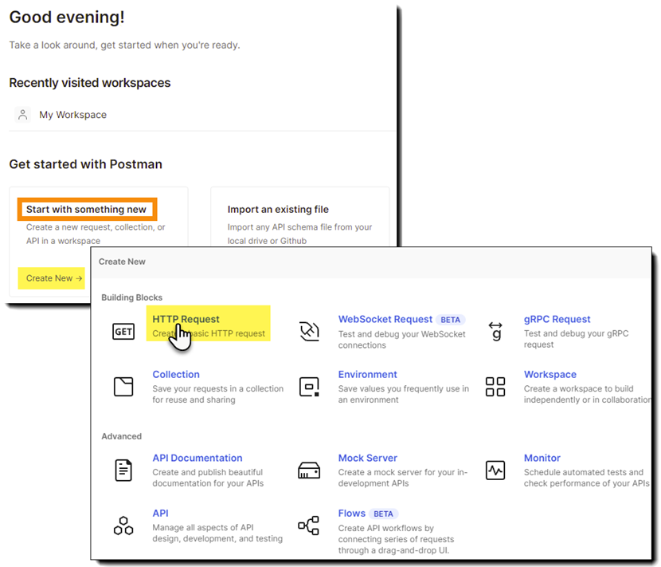Click the Flows link
Image resolution: width=661 pixels, height=567 pixels.
tap(351, 514)
